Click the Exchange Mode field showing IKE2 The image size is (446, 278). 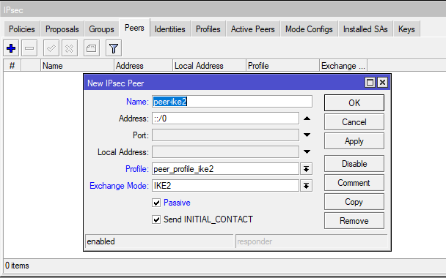point(225,186)
